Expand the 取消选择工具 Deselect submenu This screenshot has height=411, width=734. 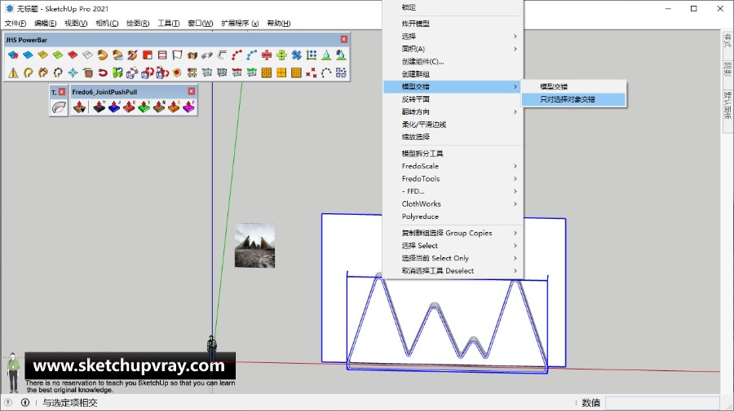click(x=453, y=271)
